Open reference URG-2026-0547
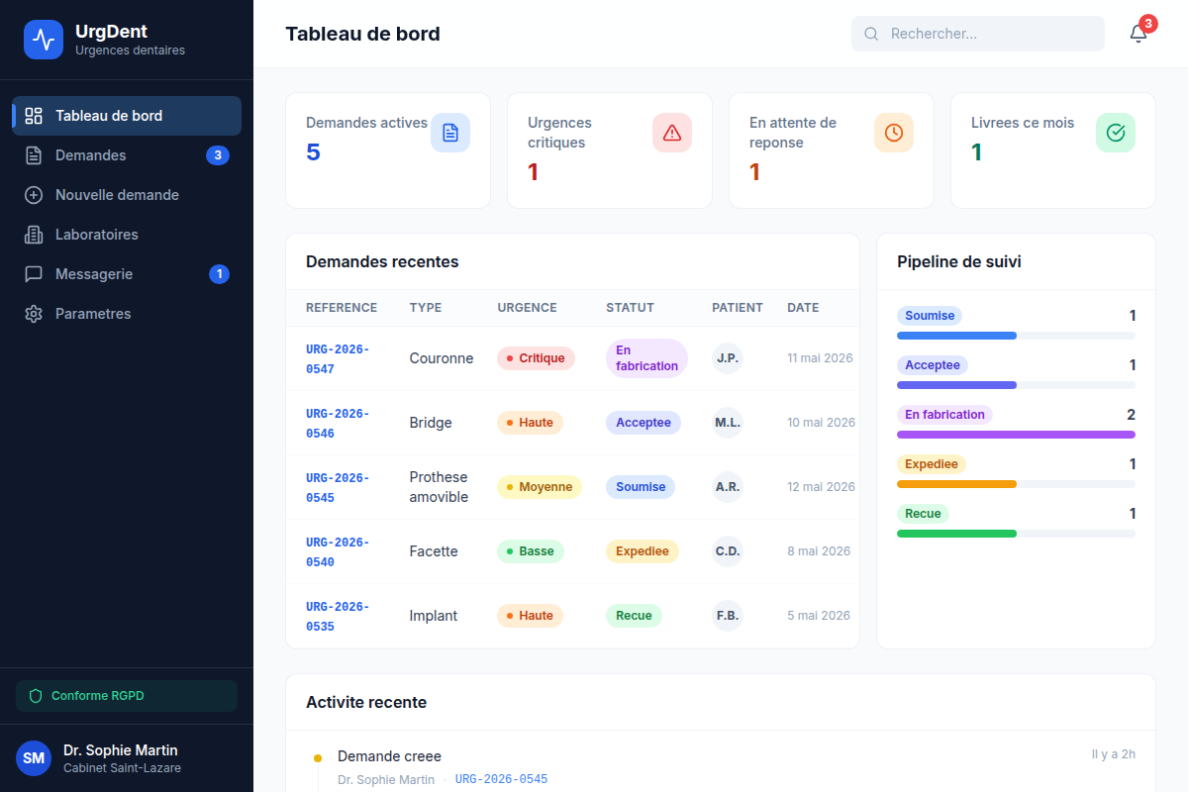Screen dimensions: 1188x792 tap(338, 358)
